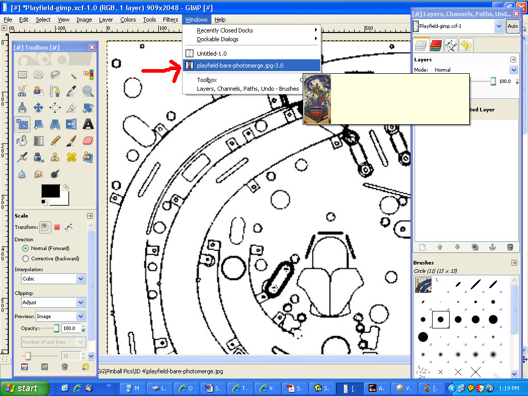The height and width of the screenshot is (396, 528).
Task: Choose the Text tool
Action: tap(88, 124)
